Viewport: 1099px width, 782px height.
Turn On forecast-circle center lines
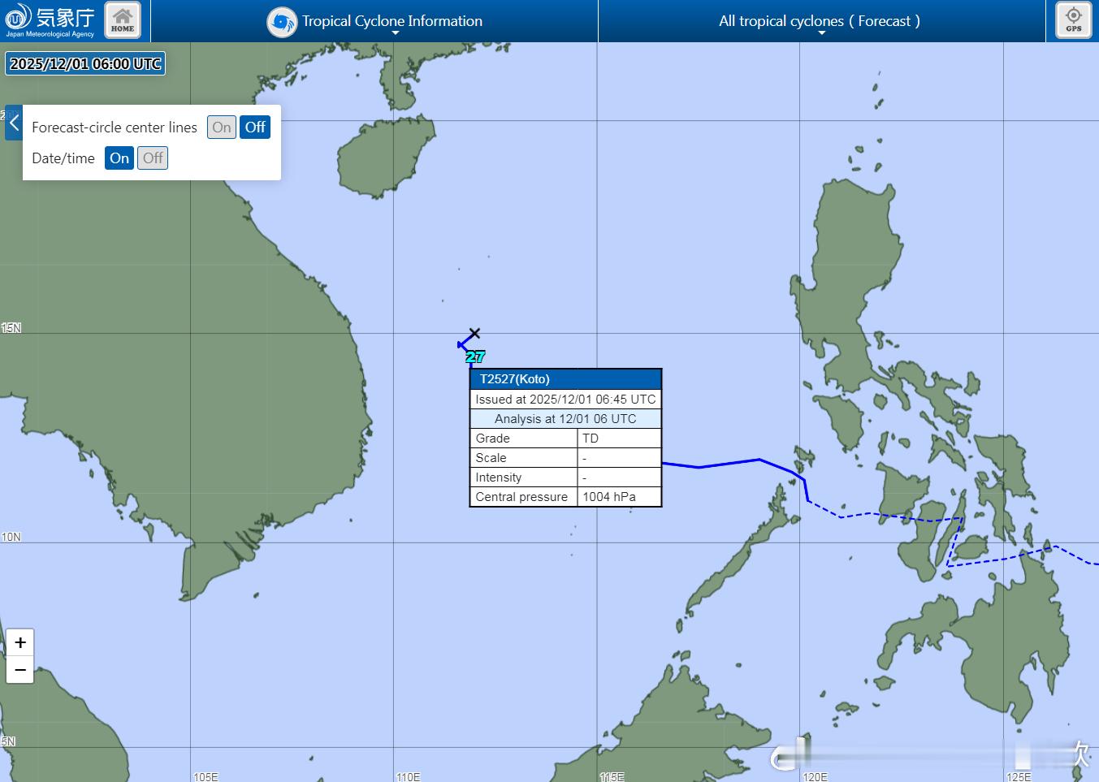point(222,127)
